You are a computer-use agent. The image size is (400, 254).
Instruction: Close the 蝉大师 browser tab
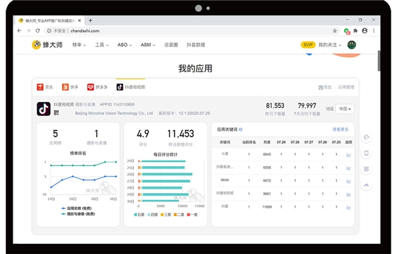[x=79, y=21]
